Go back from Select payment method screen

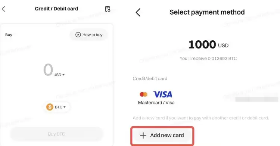(138, 13)
